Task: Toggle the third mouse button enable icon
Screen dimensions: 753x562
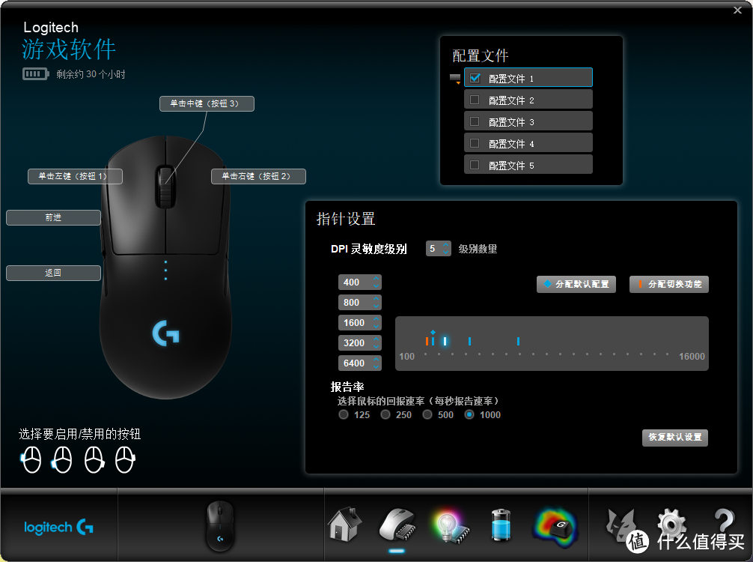Action: pos(94,459)
